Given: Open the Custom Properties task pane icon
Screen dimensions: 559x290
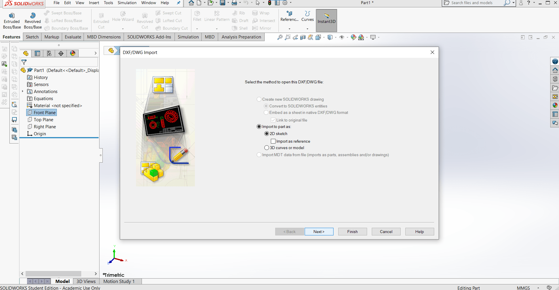Looking at the screenshot, I should point(555,114).
